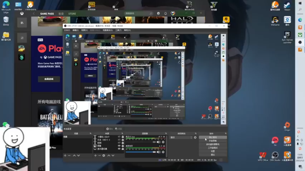Toggle visibility of the 文本 (GDI+) 3 source
The width and height of the screenshot is (305, 171).
coord(119,139)
